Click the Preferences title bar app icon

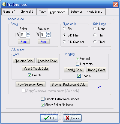(x=4, y=4)
